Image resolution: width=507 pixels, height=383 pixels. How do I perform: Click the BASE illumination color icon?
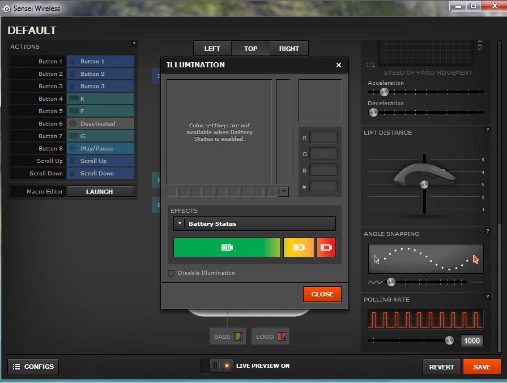coord(238,337)
